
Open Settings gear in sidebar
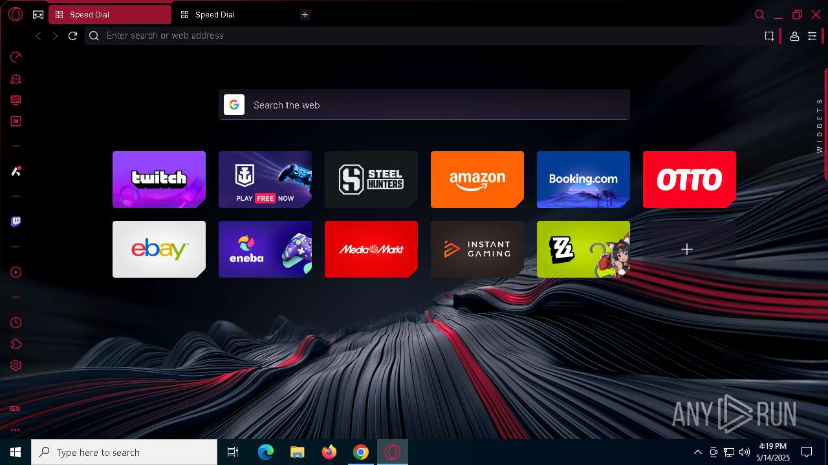(x=16, y=366)
